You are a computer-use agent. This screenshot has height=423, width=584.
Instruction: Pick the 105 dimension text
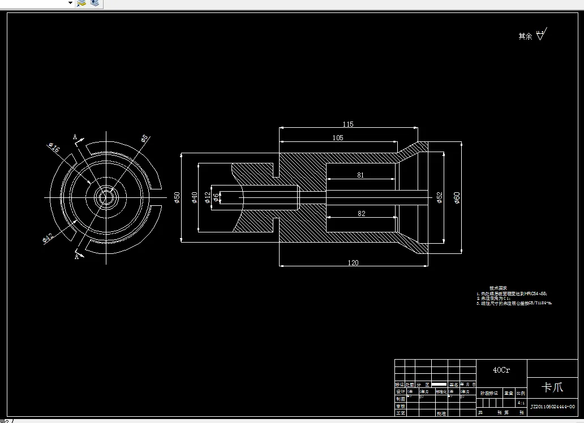pos(338,138)
